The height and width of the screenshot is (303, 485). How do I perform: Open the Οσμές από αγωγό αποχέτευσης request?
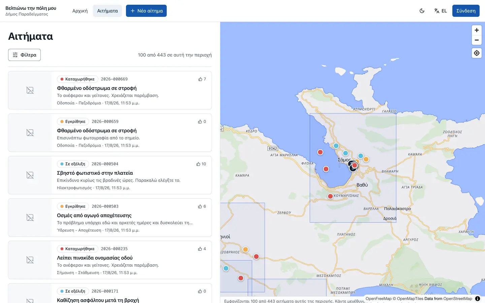[94, 215]
